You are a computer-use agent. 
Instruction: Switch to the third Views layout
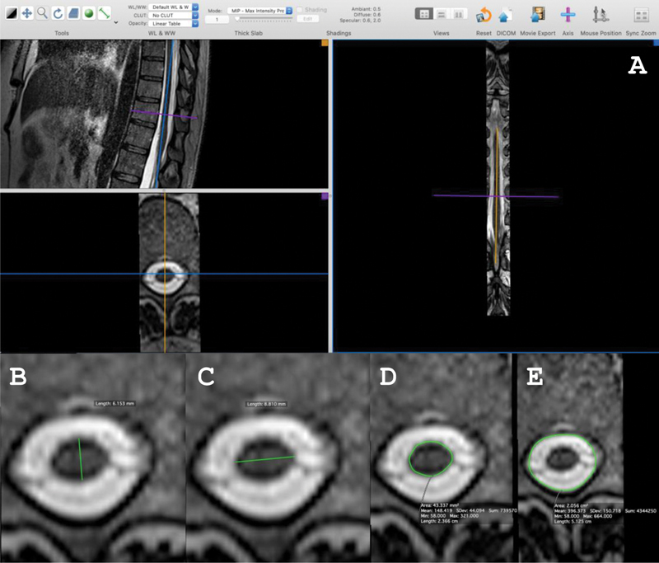click(x=458, y=14)
